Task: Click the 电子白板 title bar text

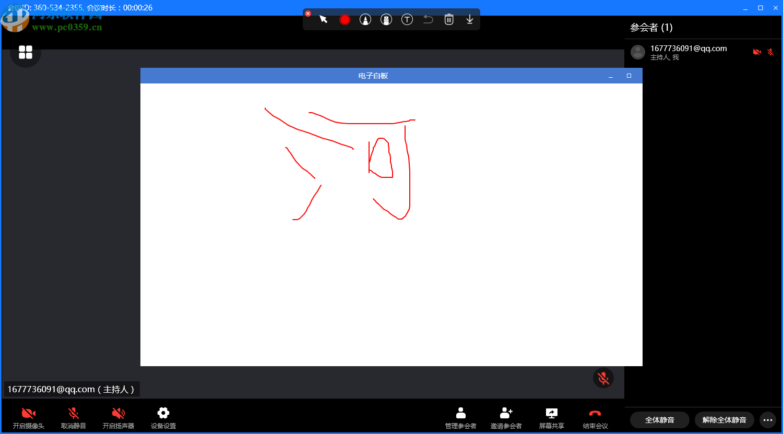Action: [x=373, y=76]
